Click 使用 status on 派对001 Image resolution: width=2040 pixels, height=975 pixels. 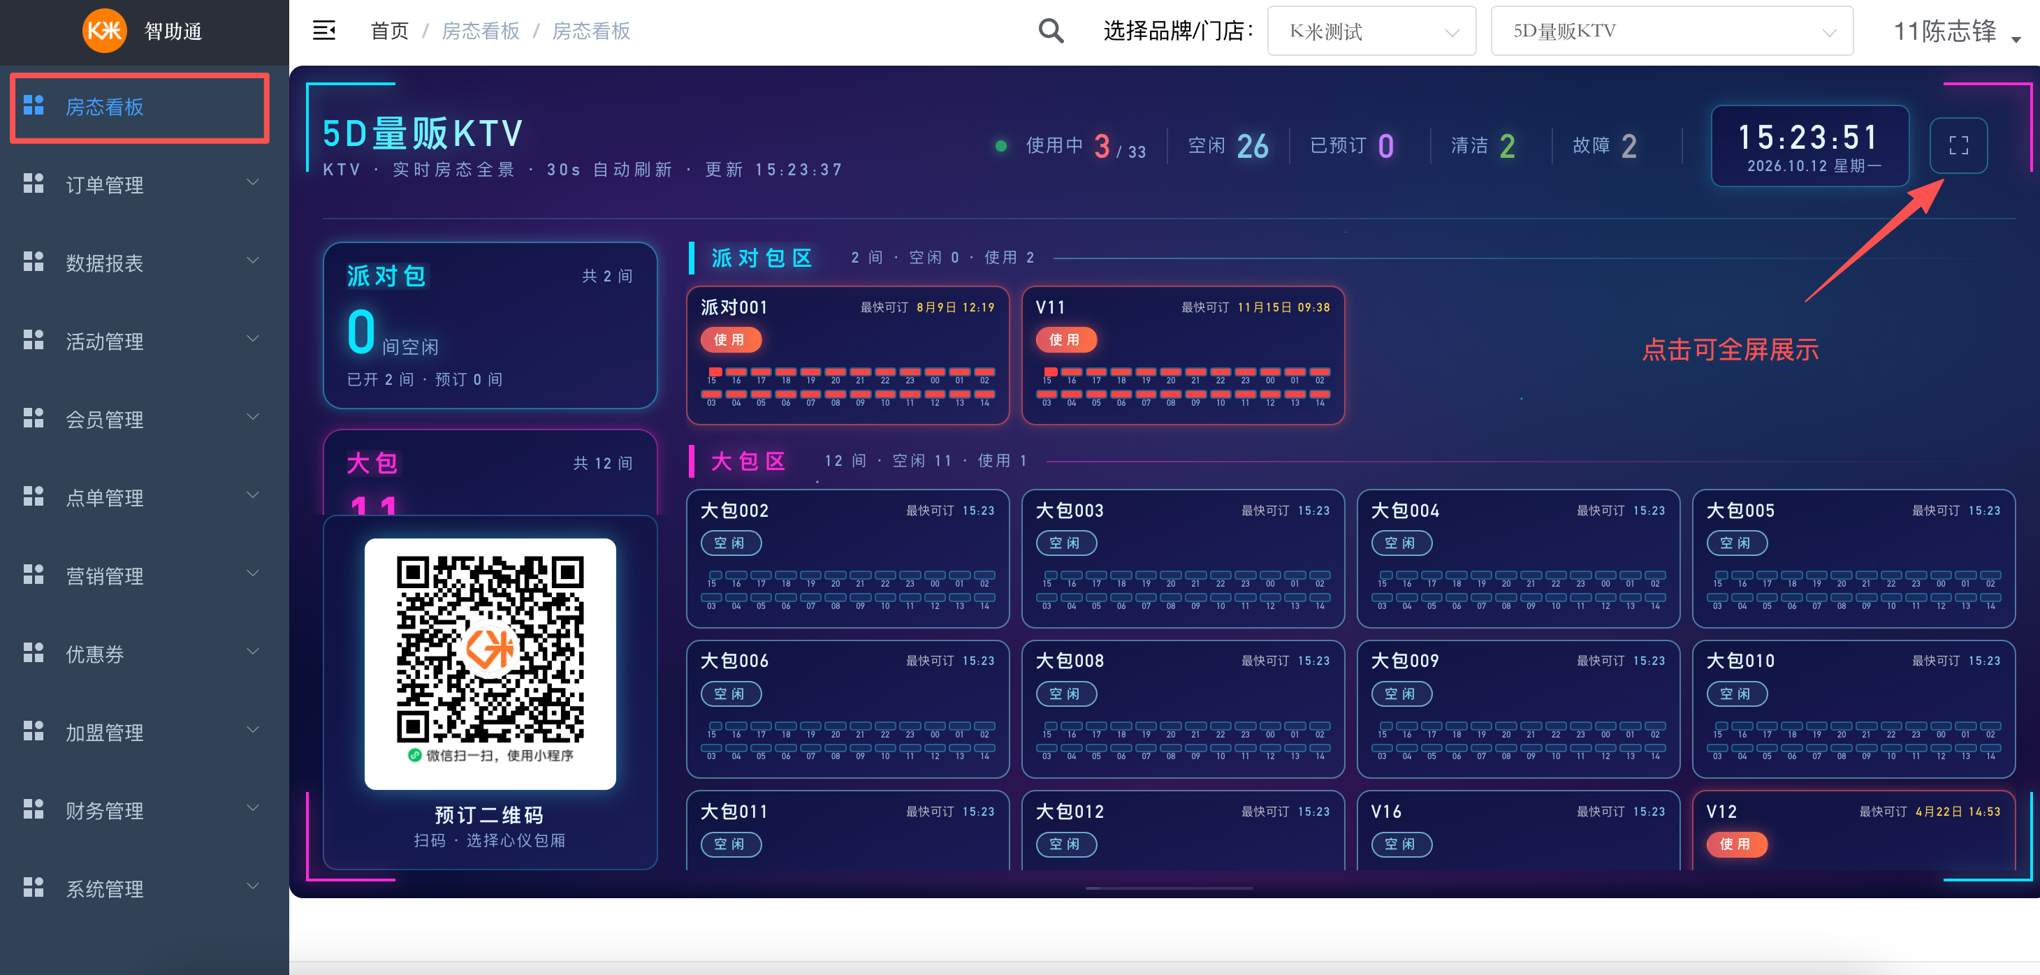pos(730,339)
